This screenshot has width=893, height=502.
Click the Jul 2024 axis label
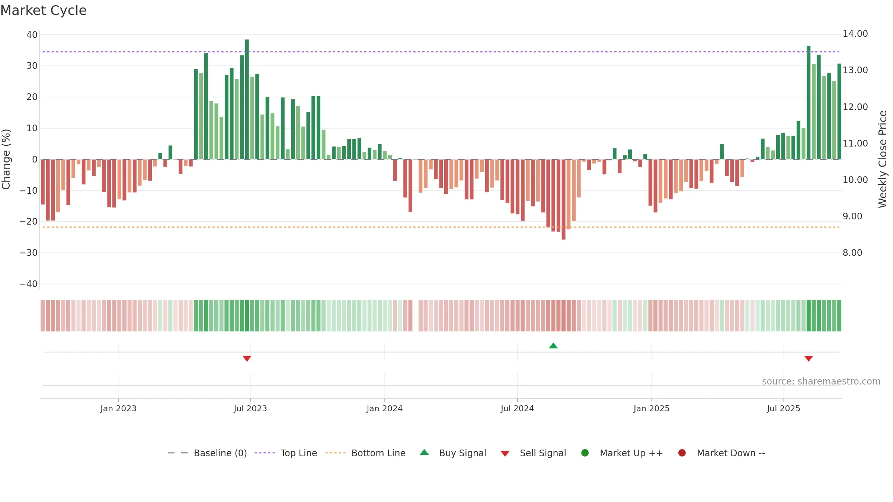pos(517,409)
